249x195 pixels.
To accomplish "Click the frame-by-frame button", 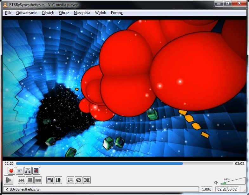I will (x=36, y=171).
